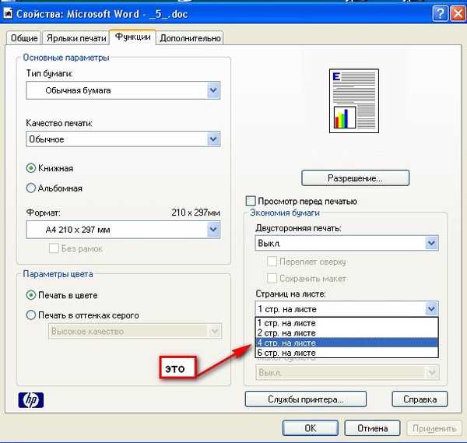This screenshot has width=467, height=443.
Task: Confirm settings with OK button
Action: [310, 428]
